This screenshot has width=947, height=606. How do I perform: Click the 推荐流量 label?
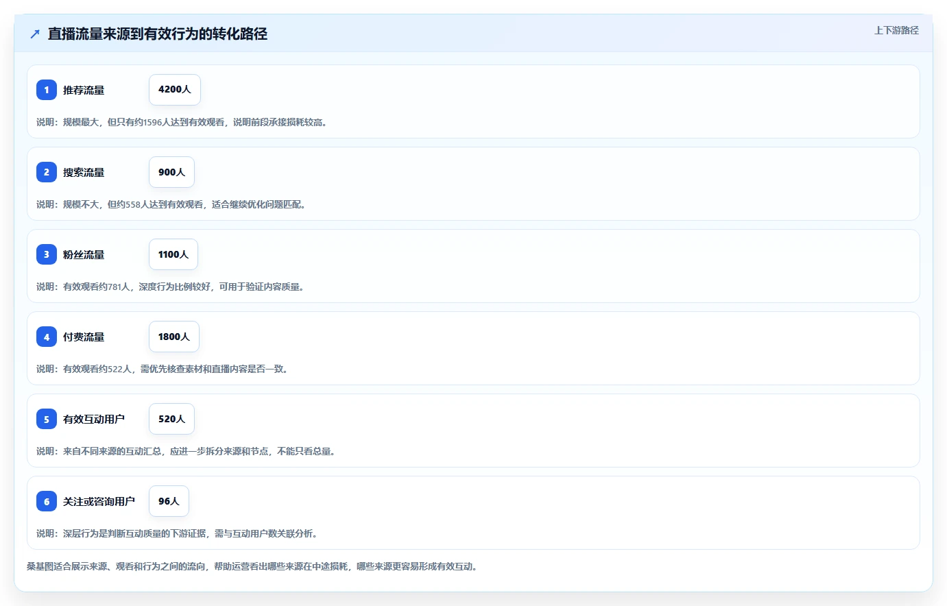84,90
